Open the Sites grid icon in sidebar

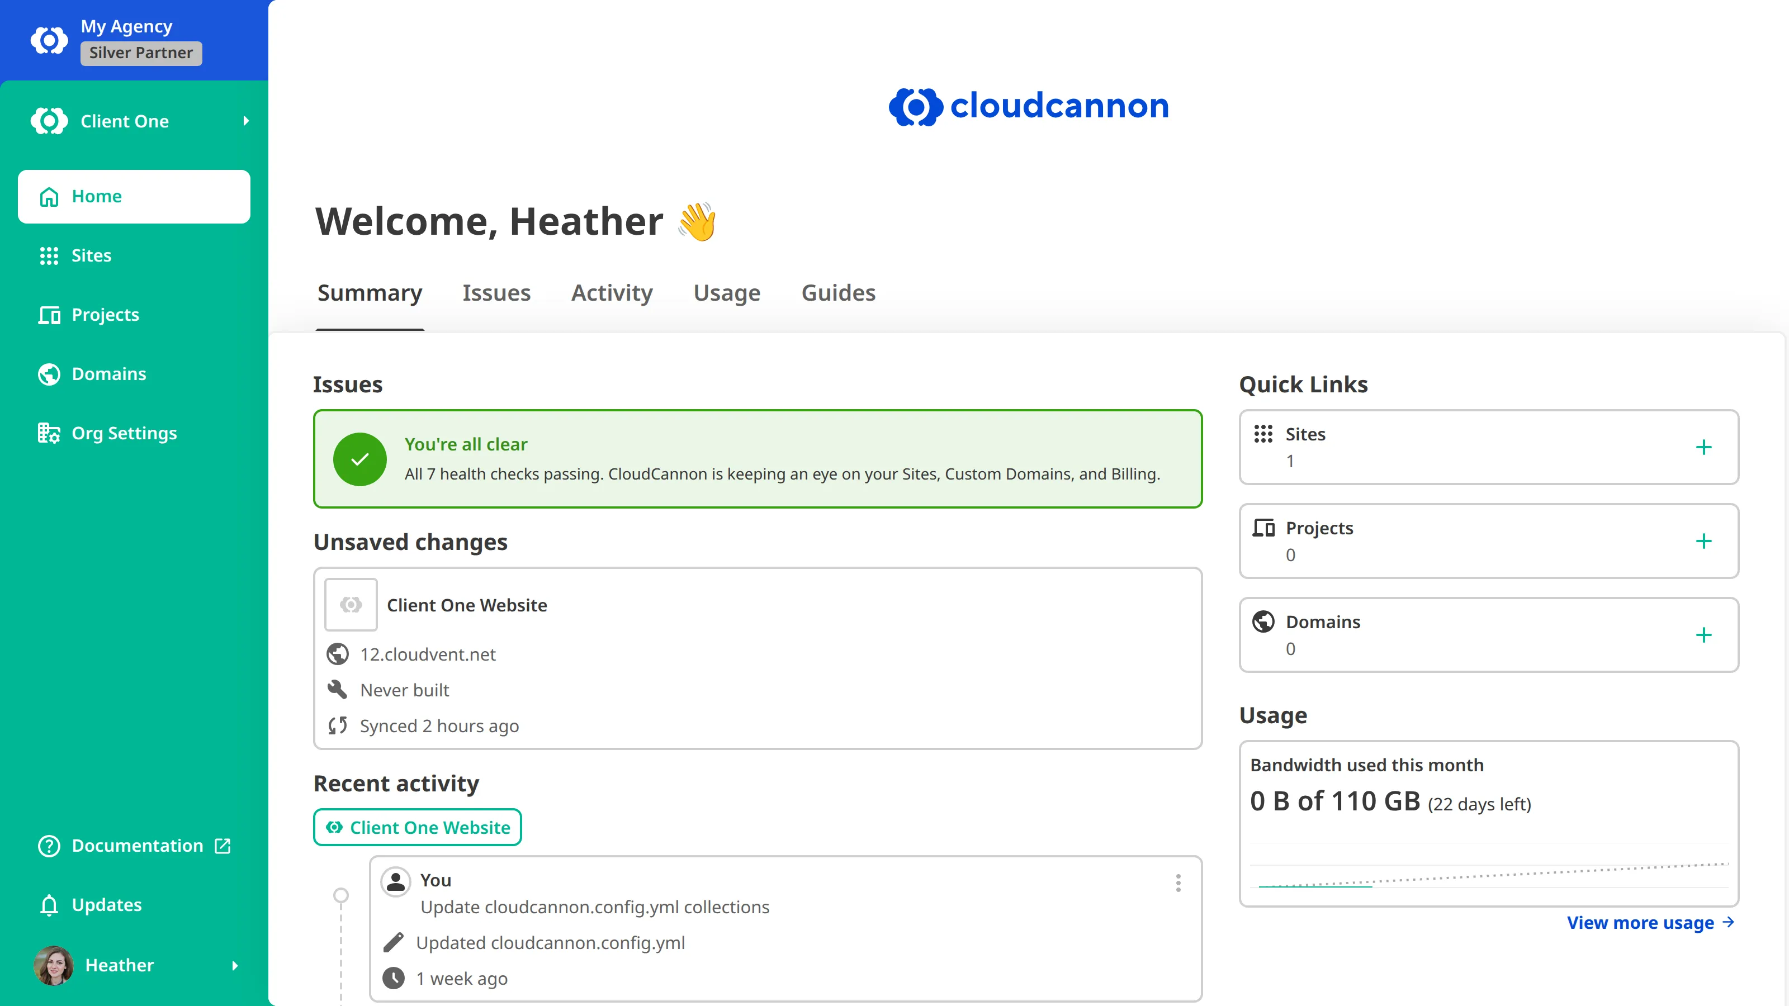[x=49, y=255]
